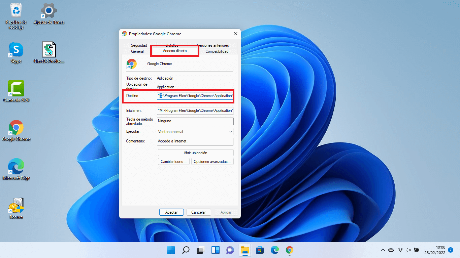Select the Ajustes de Temas desktop shortcut
This screenshot has width=460, height=258.
click(49, 14)
